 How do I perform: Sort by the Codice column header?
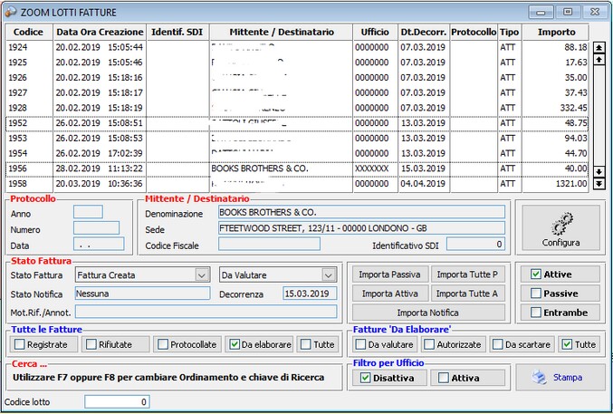[x=29, y=32]
